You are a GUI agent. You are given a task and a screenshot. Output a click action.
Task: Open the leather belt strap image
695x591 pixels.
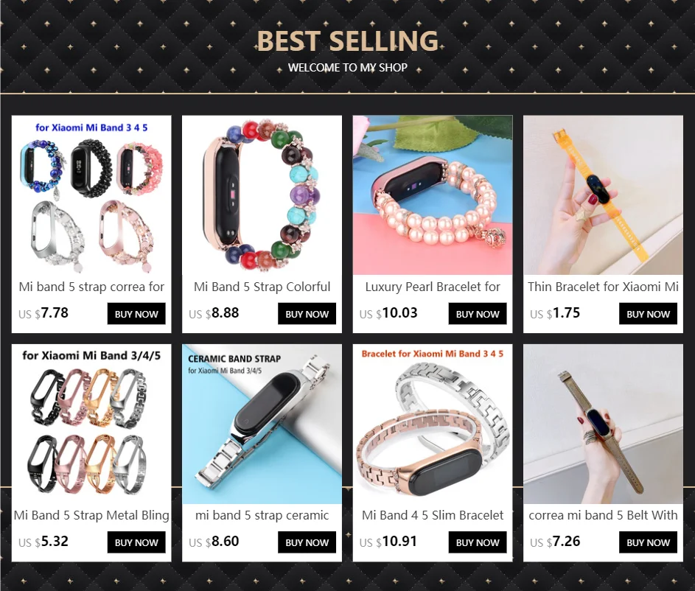tap(604, 424)
